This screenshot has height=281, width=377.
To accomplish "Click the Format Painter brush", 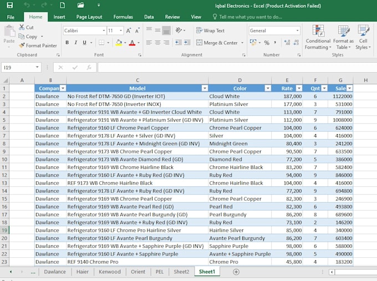I will (22, 45).
